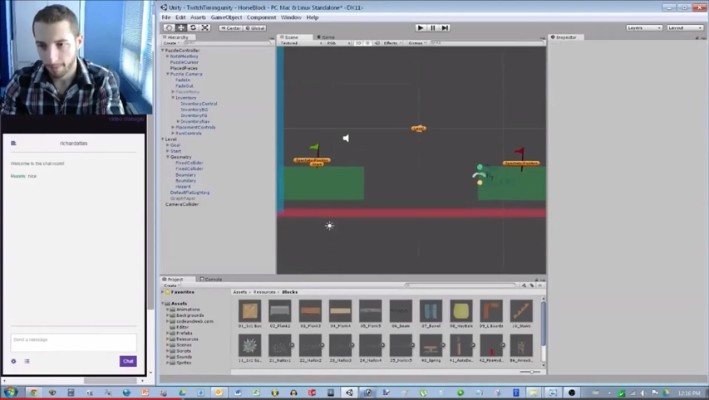This screenshot has width=709, height=400.
Task: Collapse the PuzzleController hierarchy node
Action: coord(163,50)
